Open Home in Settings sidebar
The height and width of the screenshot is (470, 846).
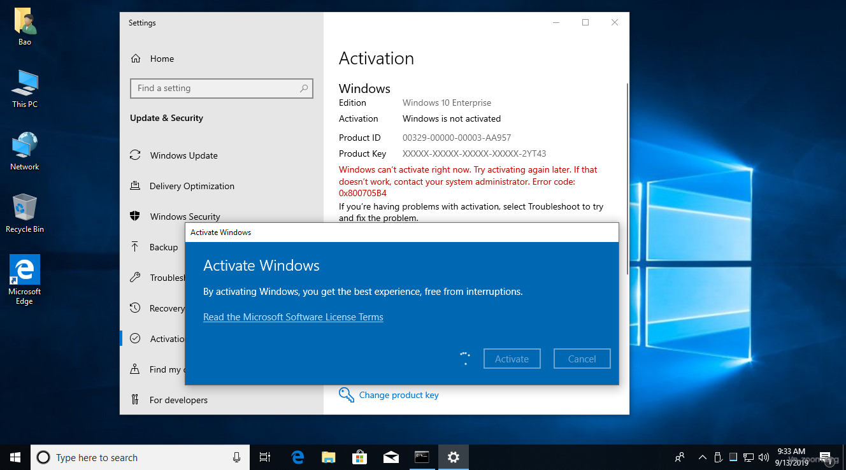(x=162, y=59)
